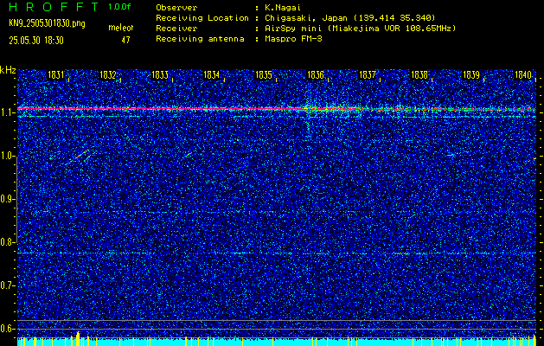Click the faint echo spot below 1838

(x=451, y=155)
